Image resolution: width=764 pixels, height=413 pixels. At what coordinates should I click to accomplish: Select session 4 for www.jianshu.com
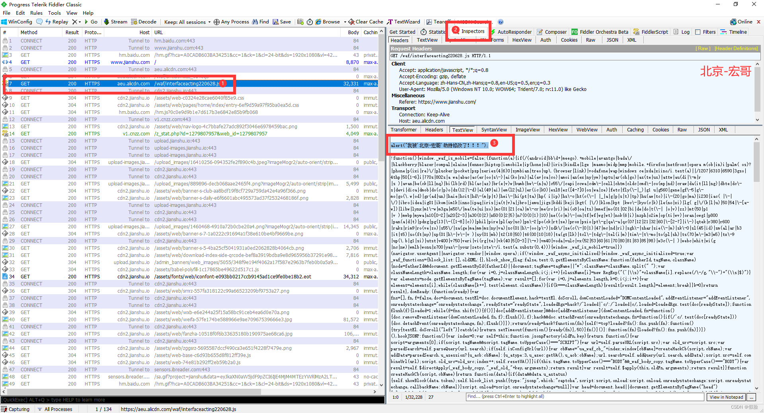(x=190, y=62)
